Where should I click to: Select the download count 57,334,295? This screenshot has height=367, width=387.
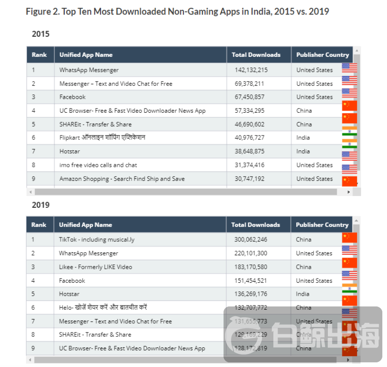(249, 111)
